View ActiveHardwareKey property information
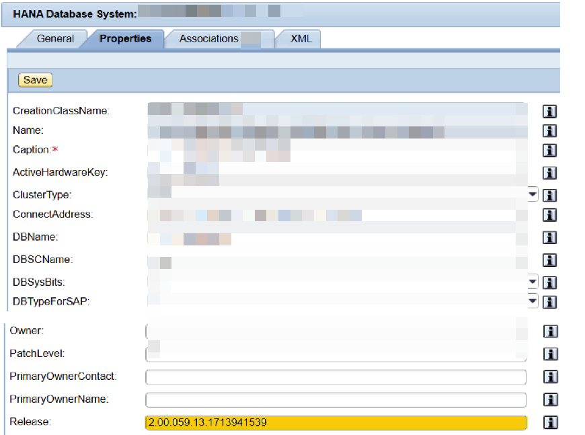This screenshot has width=585, height=435. coord(549,173)
